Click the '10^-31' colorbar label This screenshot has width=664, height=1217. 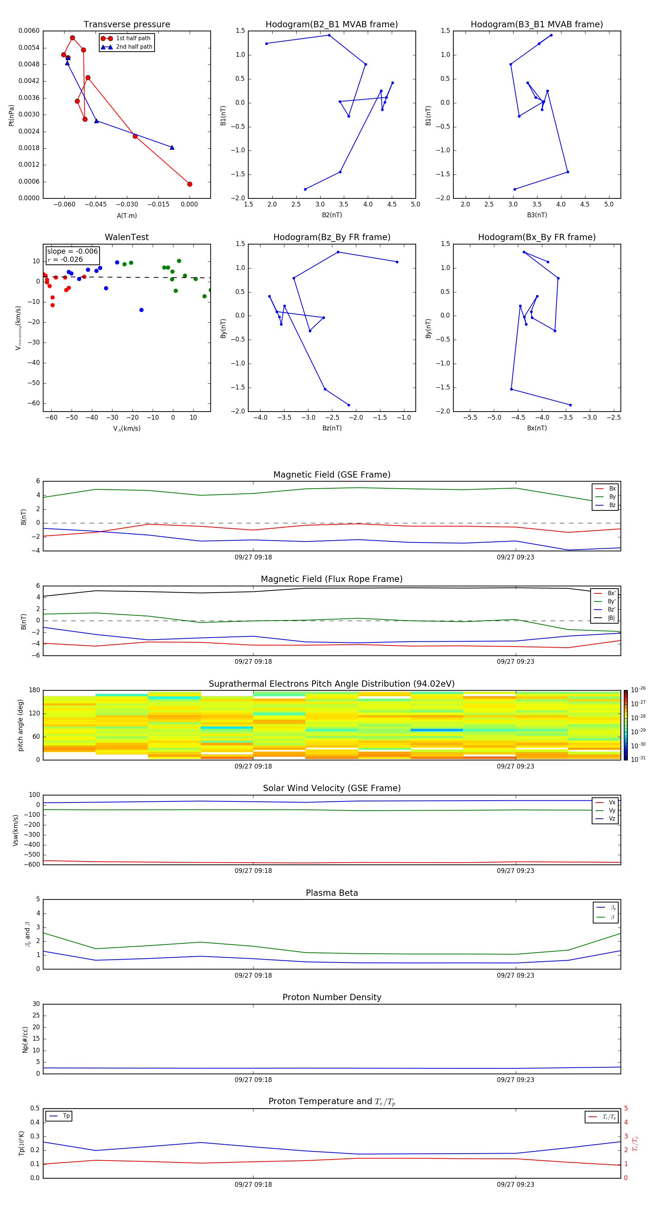point(638,759)
